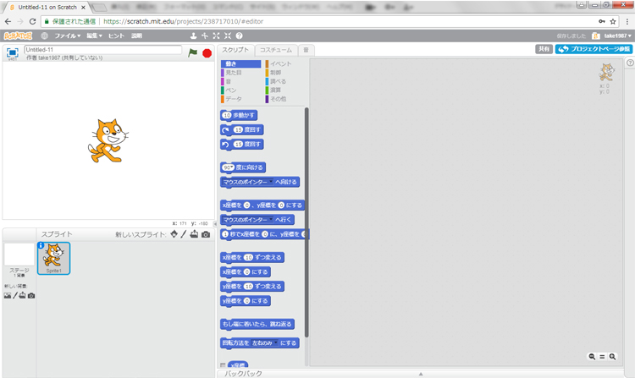Take new sprite photo with camera icon
635x378 pixels.
205,234
